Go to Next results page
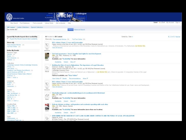 178,37
